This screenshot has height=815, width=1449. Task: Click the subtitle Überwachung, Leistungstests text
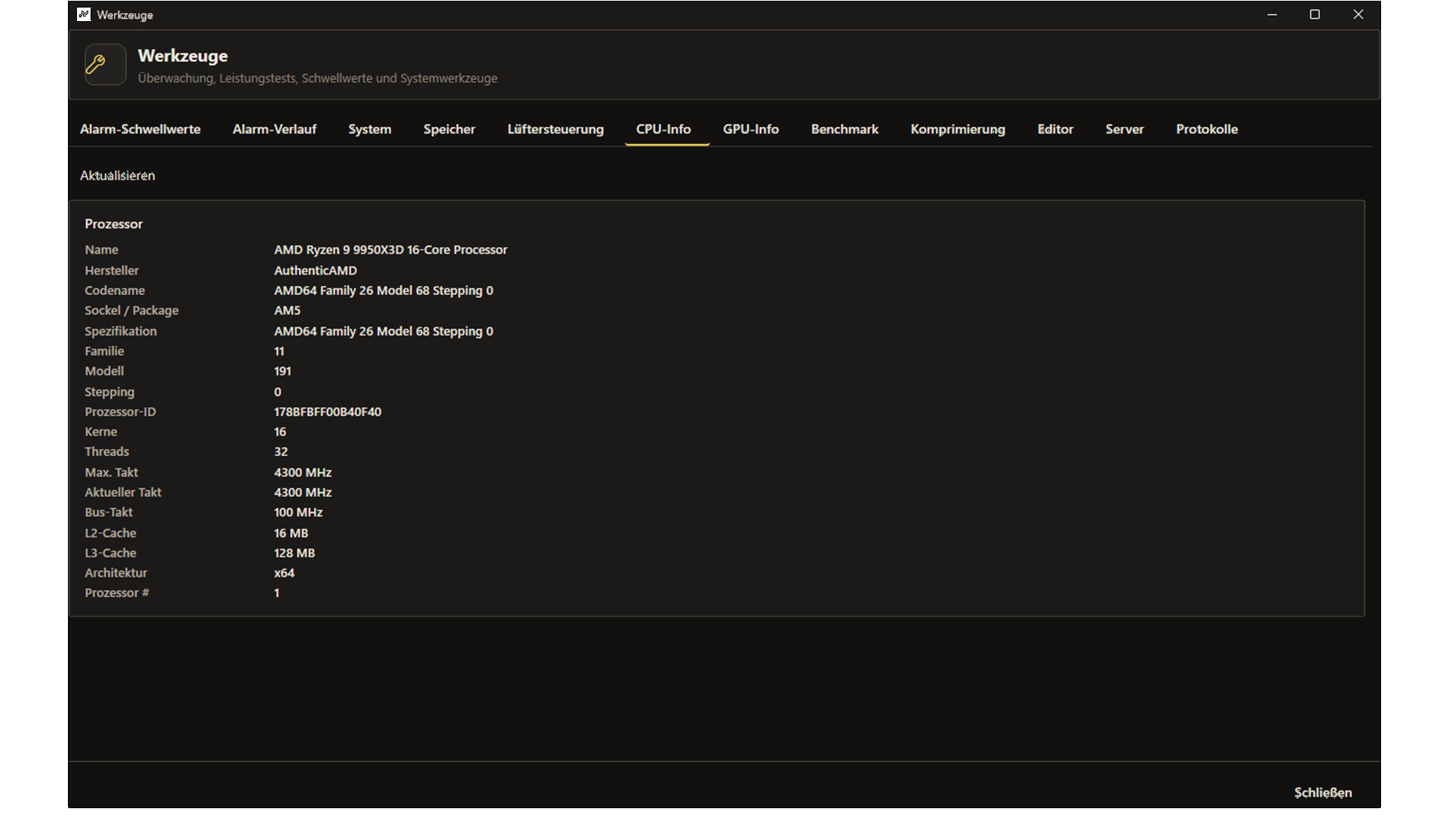click(x=317, y=78)
